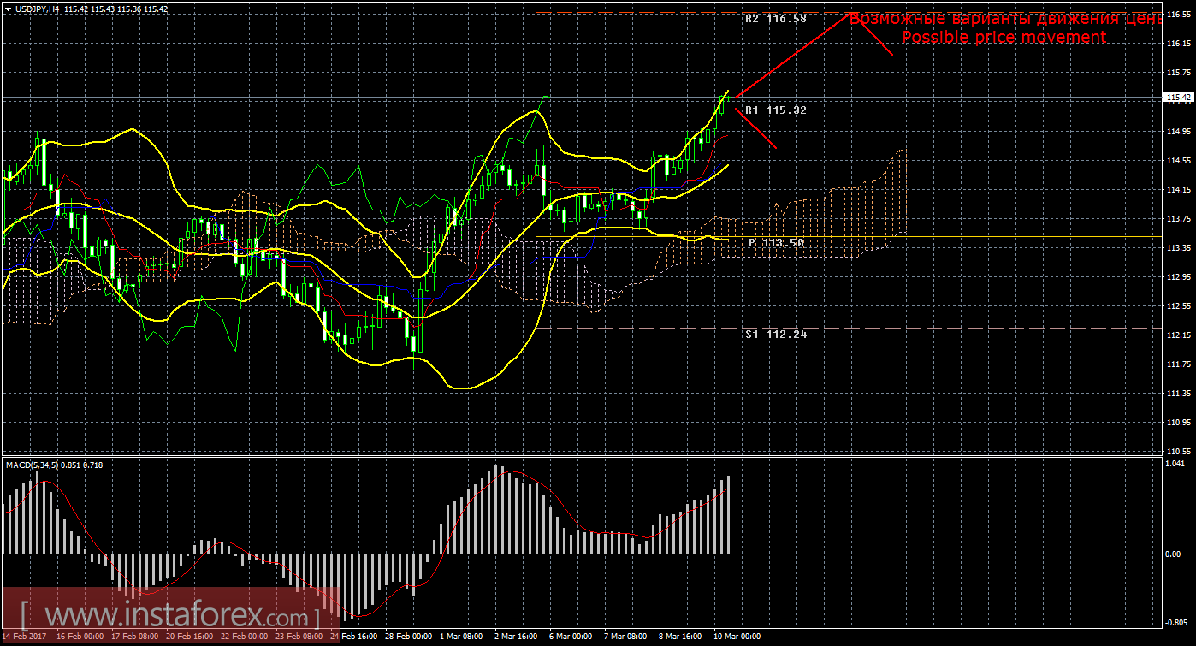Click the R2 116.58 resistance label
This screenshot has height=646, width=1196.
pyautogui.click(x=775, y=18)
